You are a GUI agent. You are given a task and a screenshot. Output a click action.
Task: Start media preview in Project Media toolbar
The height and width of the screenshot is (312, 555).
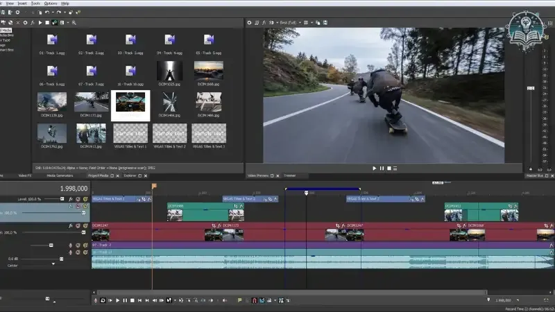(x=40, y=23)
